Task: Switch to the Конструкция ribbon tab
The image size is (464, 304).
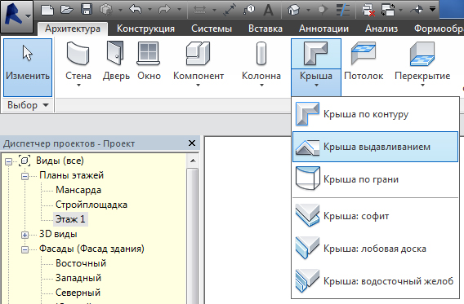Action: coord(145,29)
